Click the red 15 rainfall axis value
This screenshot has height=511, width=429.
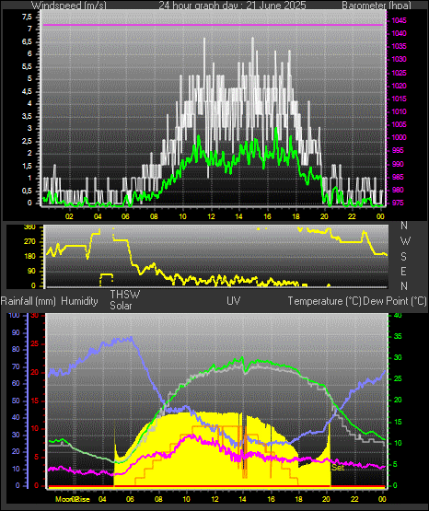coord(35,401)
